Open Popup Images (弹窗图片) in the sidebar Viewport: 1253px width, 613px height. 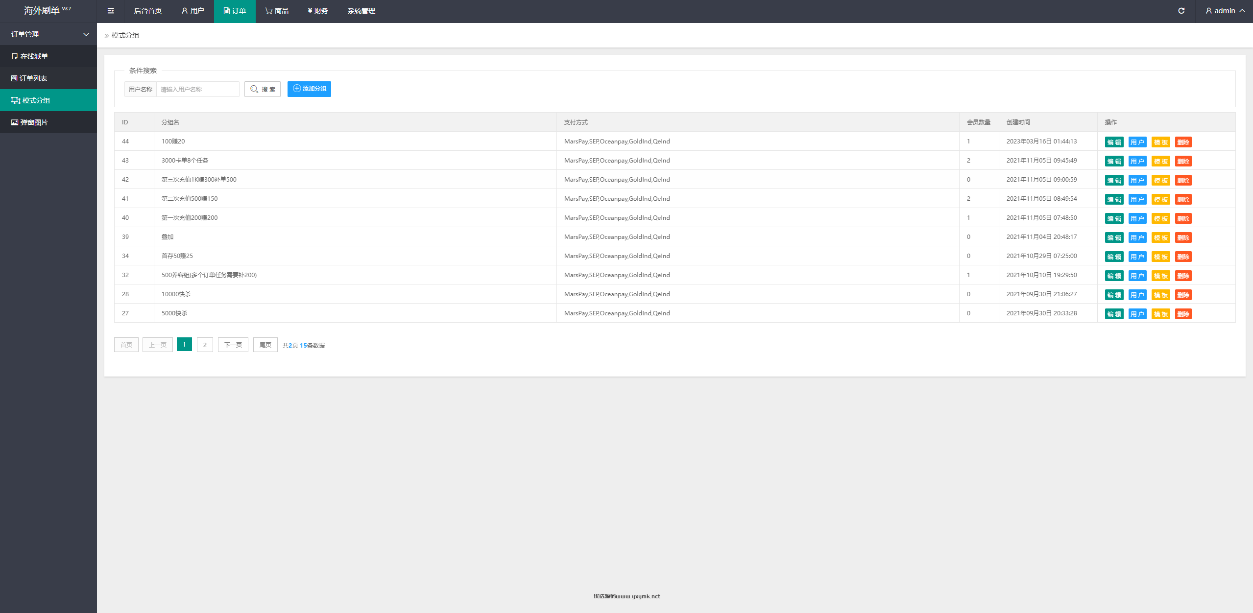pos(34,122)
